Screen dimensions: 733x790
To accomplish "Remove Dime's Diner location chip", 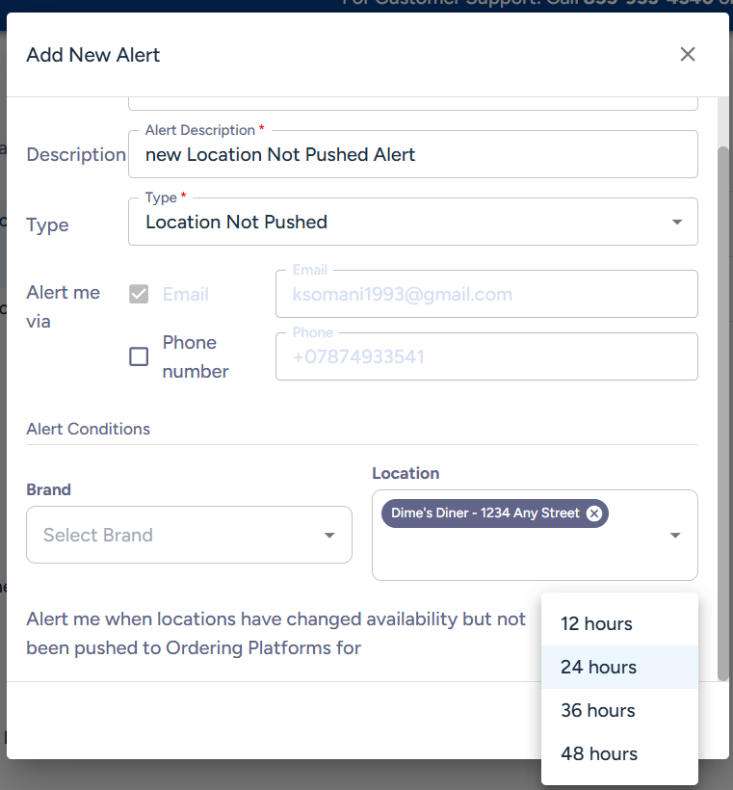I will tap(594, 513).
